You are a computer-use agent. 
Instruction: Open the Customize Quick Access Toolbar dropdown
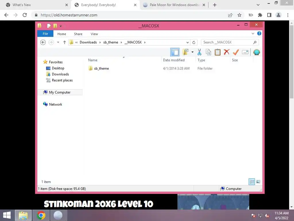tap(61, 26)
